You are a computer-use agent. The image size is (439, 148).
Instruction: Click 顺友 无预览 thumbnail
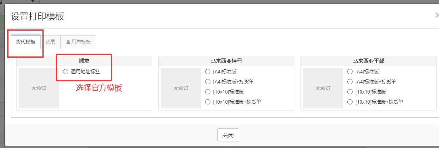[x=39, y=88]
